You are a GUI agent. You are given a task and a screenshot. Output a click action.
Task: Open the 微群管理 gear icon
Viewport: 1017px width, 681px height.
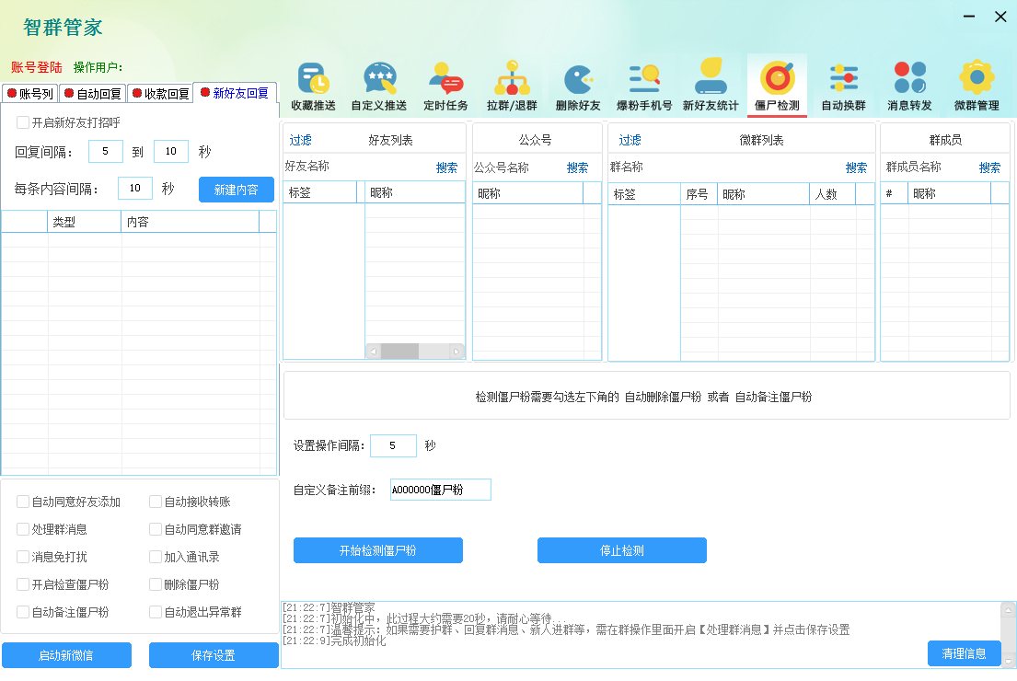click(977, 79)
